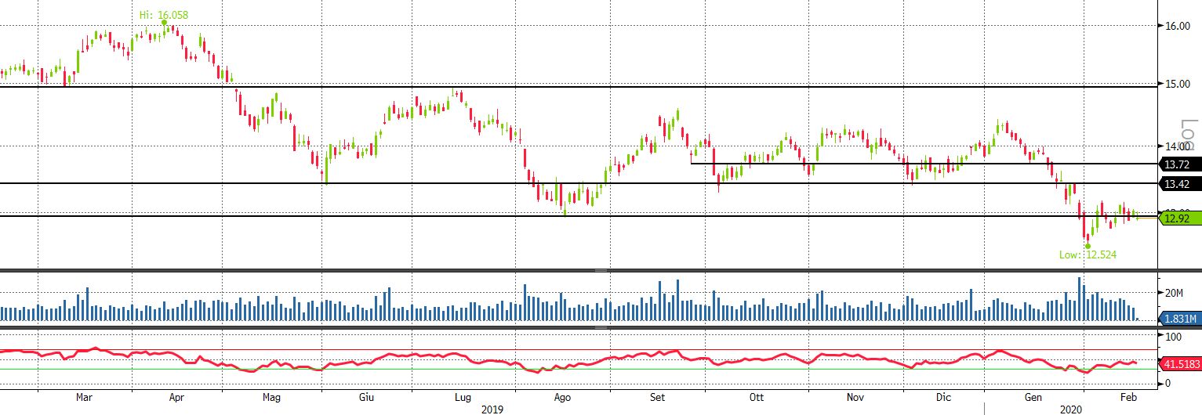The width and height of the screenshot is (1202, 415).
Task: Click the Nov month label
Action: coord(854,398)
